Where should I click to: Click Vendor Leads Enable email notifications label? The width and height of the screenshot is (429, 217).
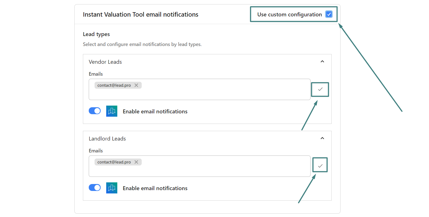tap(155, 111)
